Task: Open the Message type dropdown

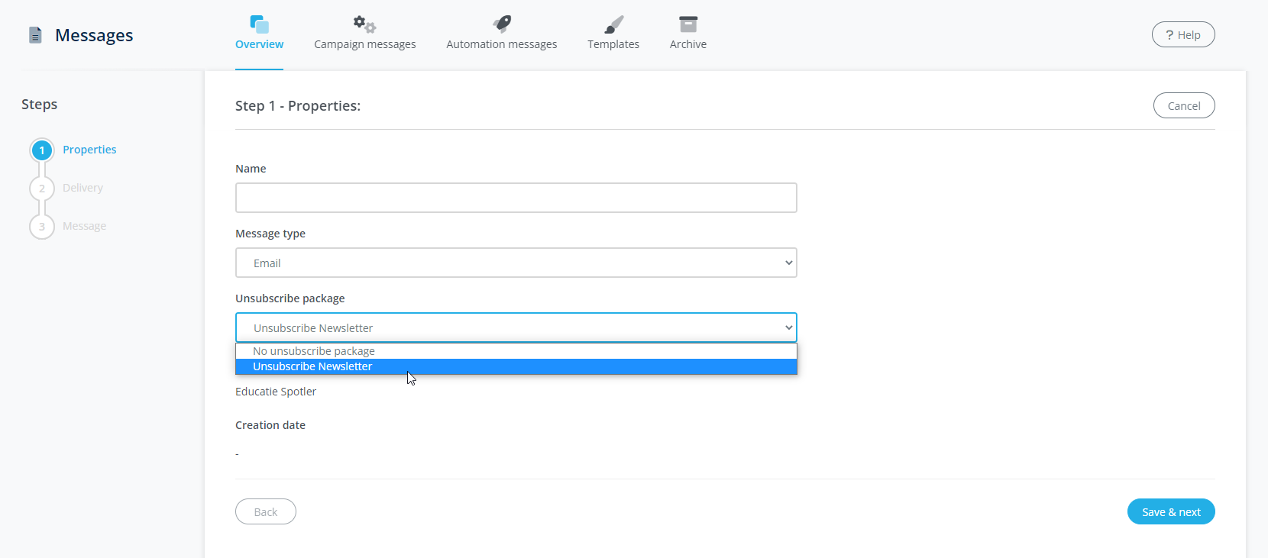Action: (x=516, y=263)
